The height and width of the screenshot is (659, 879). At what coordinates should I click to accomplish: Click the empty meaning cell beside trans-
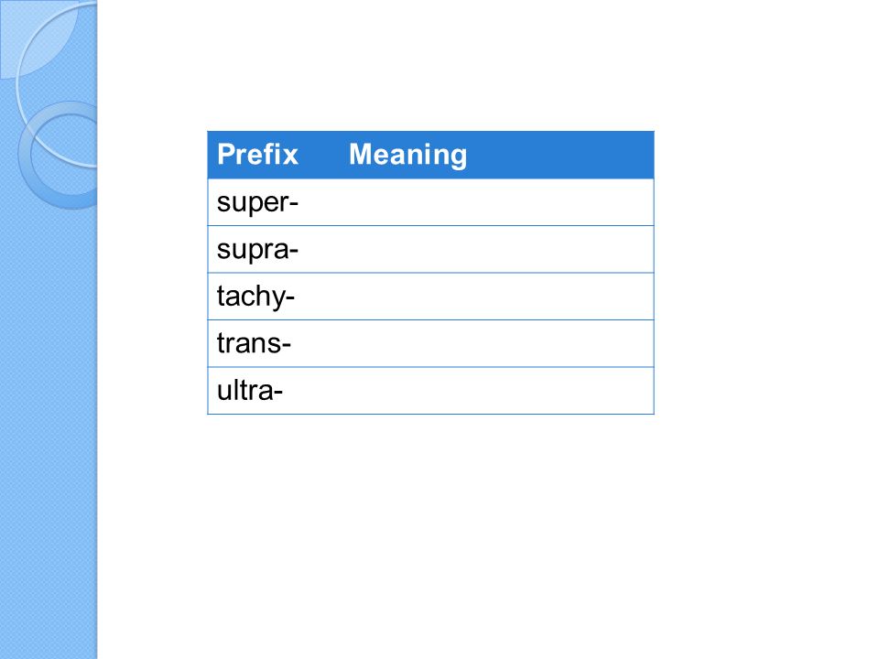coord(496,343)
